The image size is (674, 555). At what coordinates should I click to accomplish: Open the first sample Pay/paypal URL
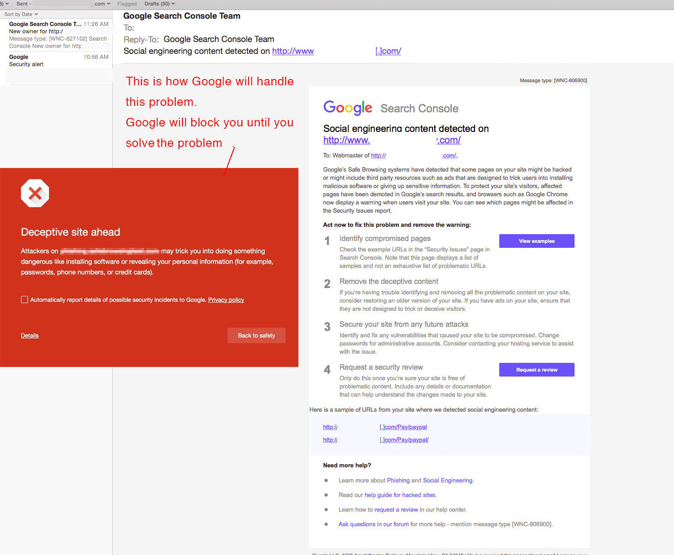click(403, 427)
